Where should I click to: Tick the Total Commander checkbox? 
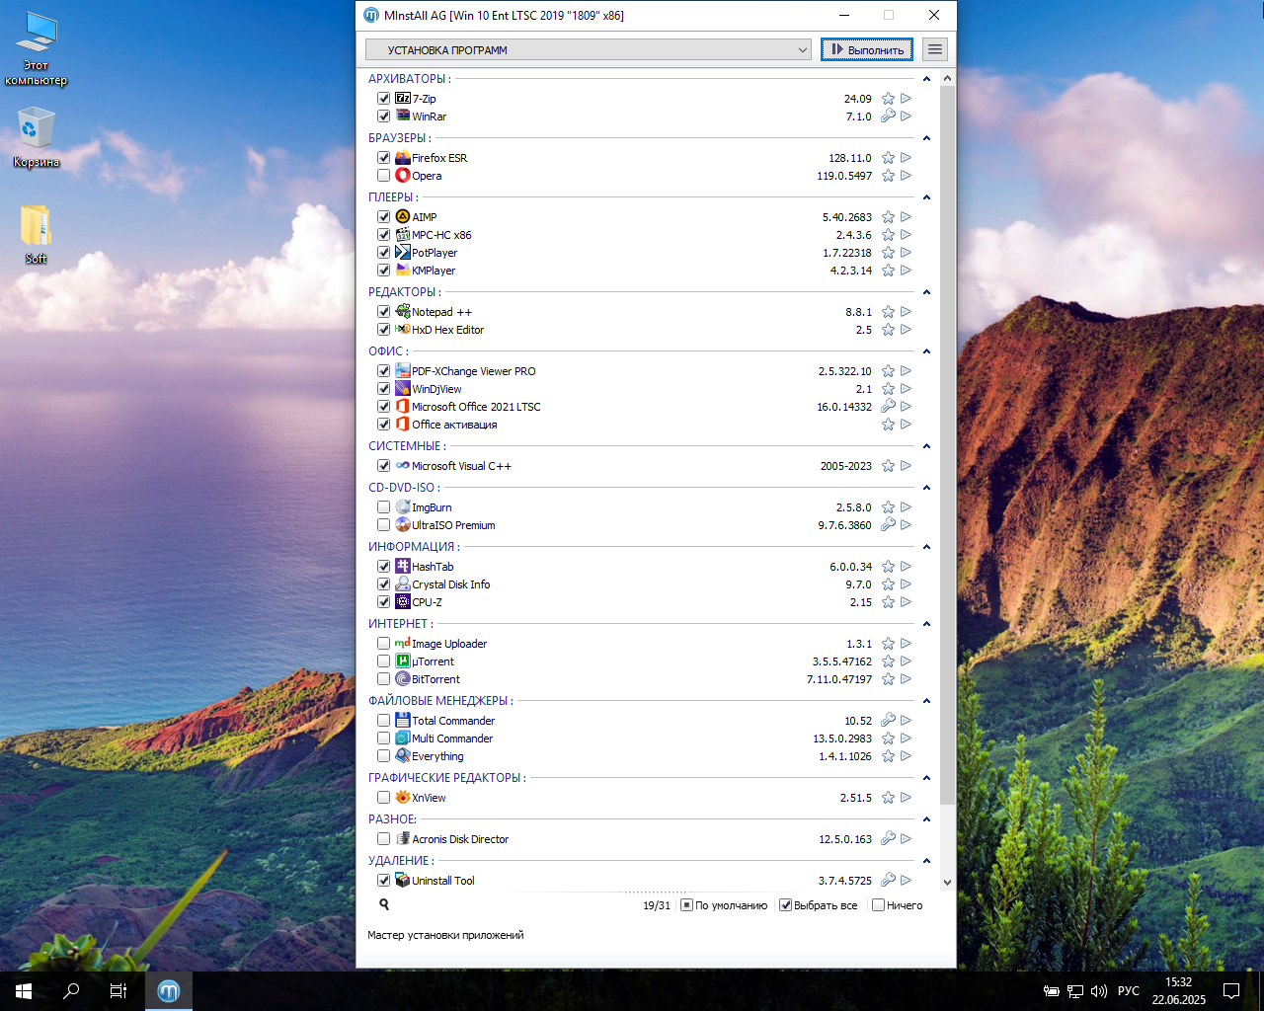click(x=383, y=721)
